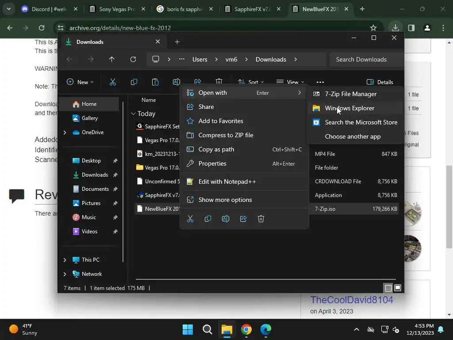
Task: Click Compress to ZIP file
Action: click(244, 135)
